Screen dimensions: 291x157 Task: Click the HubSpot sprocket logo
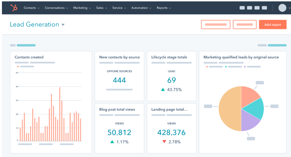pyautogui.click(x=14, y=8)
